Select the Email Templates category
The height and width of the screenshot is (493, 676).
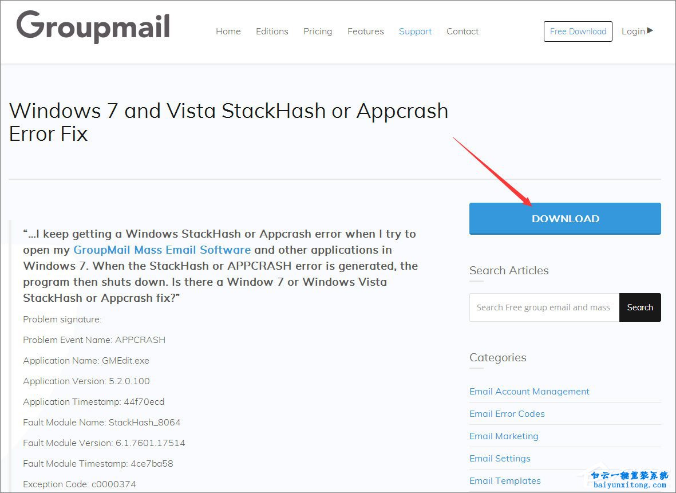505,481
